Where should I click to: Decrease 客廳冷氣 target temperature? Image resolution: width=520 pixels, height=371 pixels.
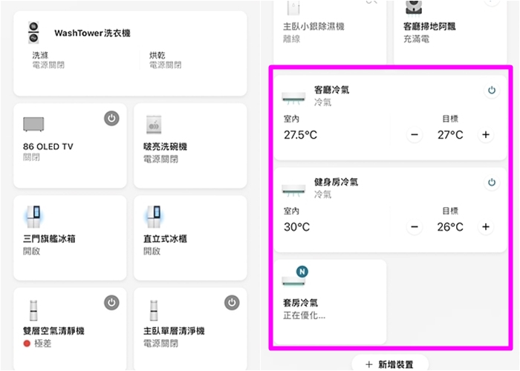(x=415, y=135)
